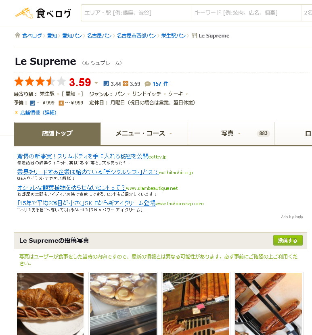Screen dimensions: 312x335
Task: Focus the エリア・駅 search field
Action: click(x=136, y=13)
